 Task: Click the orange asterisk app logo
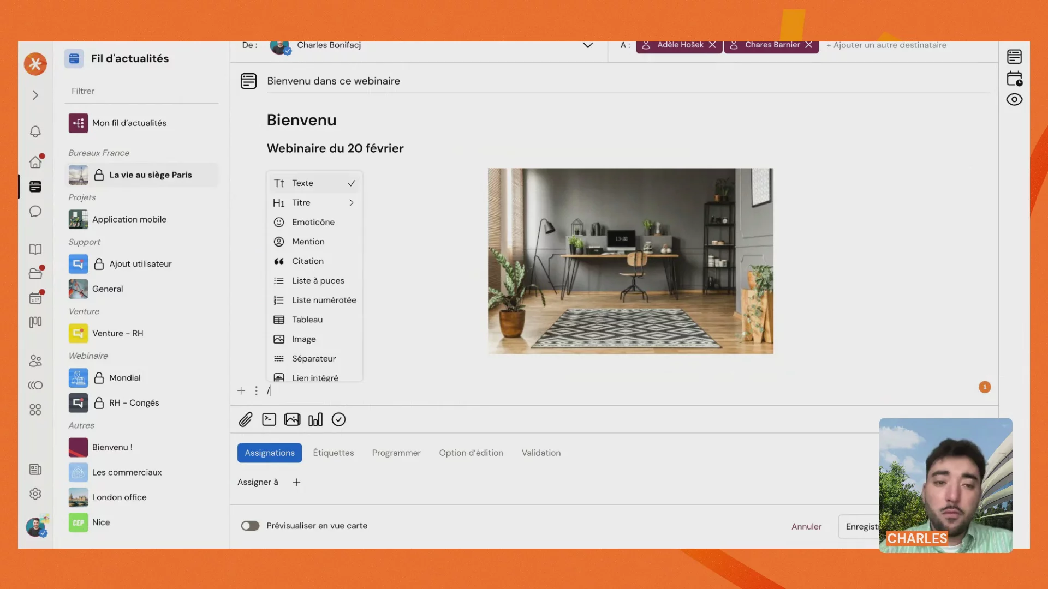coord(35,64)
